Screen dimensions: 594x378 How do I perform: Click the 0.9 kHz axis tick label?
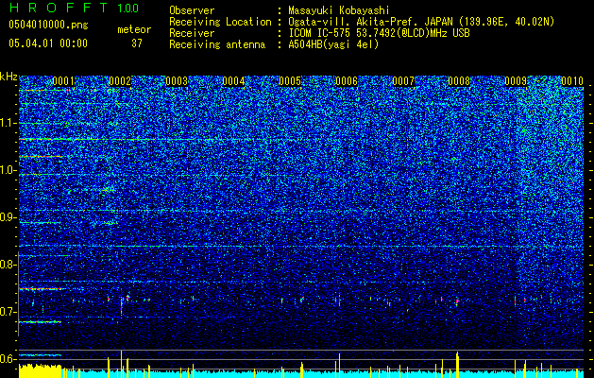(x=8, y=217)
